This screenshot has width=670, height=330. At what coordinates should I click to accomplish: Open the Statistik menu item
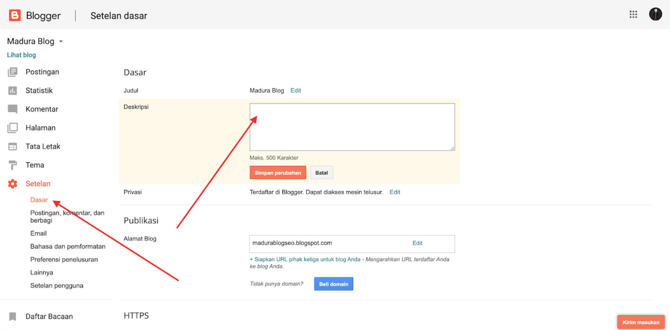[x=39, y=90]
